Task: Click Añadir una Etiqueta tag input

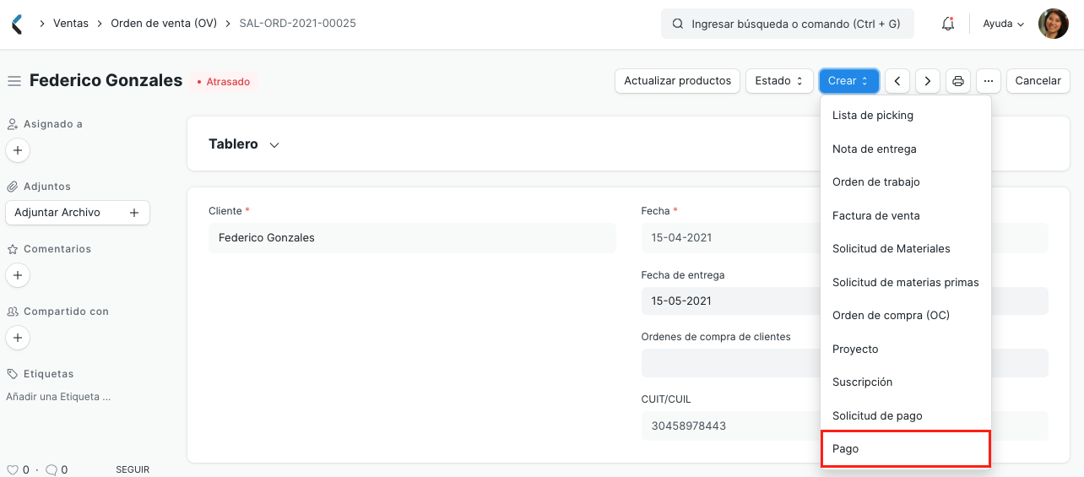Action: pos(58,397)
